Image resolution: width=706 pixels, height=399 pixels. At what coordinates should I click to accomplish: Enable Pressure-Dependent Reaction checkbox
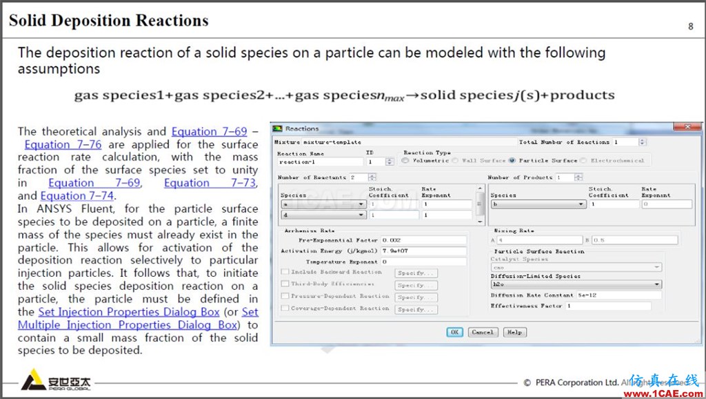click(x=285, y=295)
